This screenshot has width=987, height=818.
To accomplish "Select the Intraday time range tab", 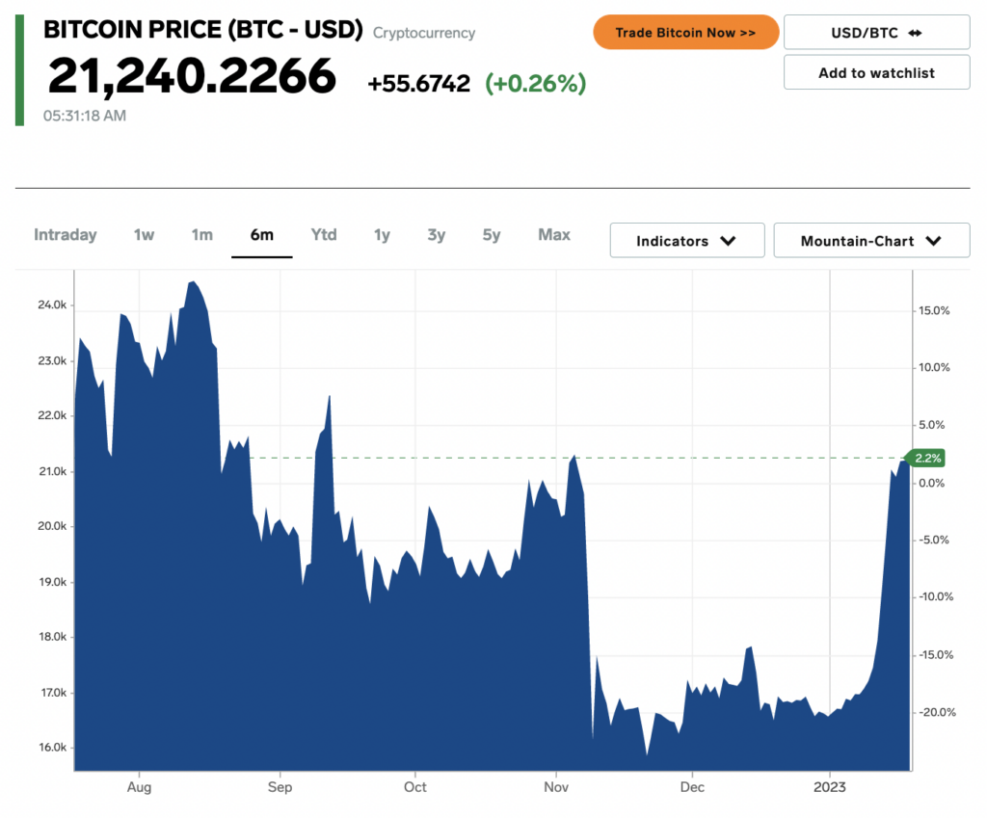I will [x=65, y=235].
